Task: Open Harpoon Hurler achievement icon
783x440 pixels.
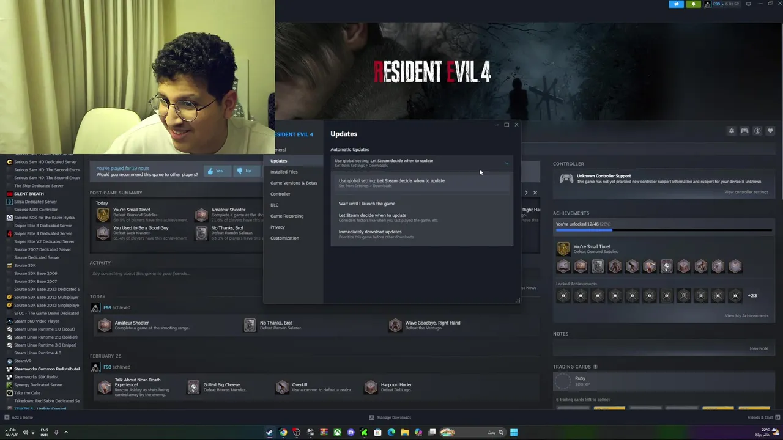Action: (371, 387)
